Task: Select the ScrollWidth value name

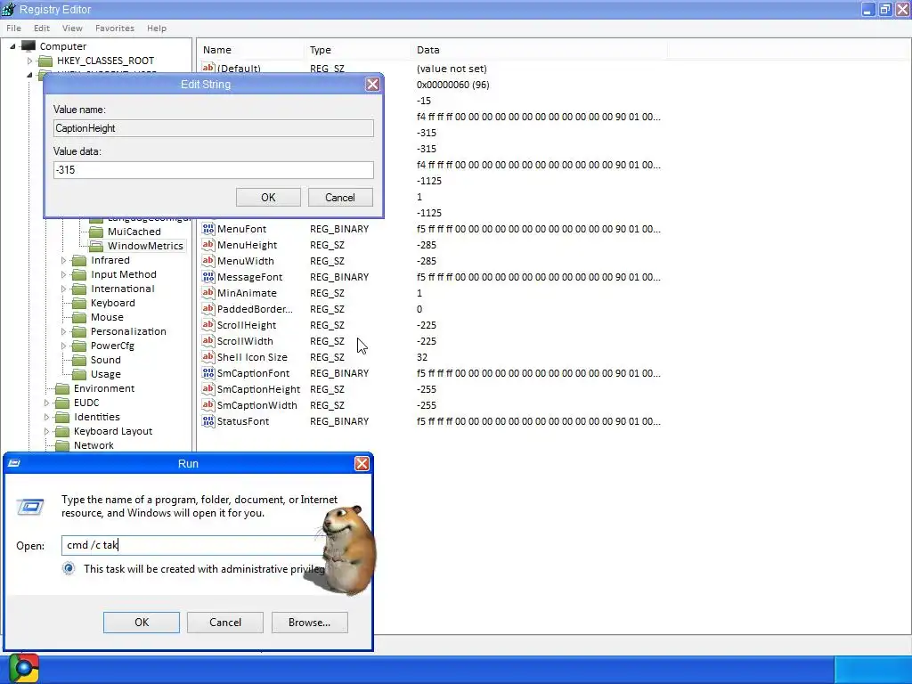Action: (x=245, y=341)
